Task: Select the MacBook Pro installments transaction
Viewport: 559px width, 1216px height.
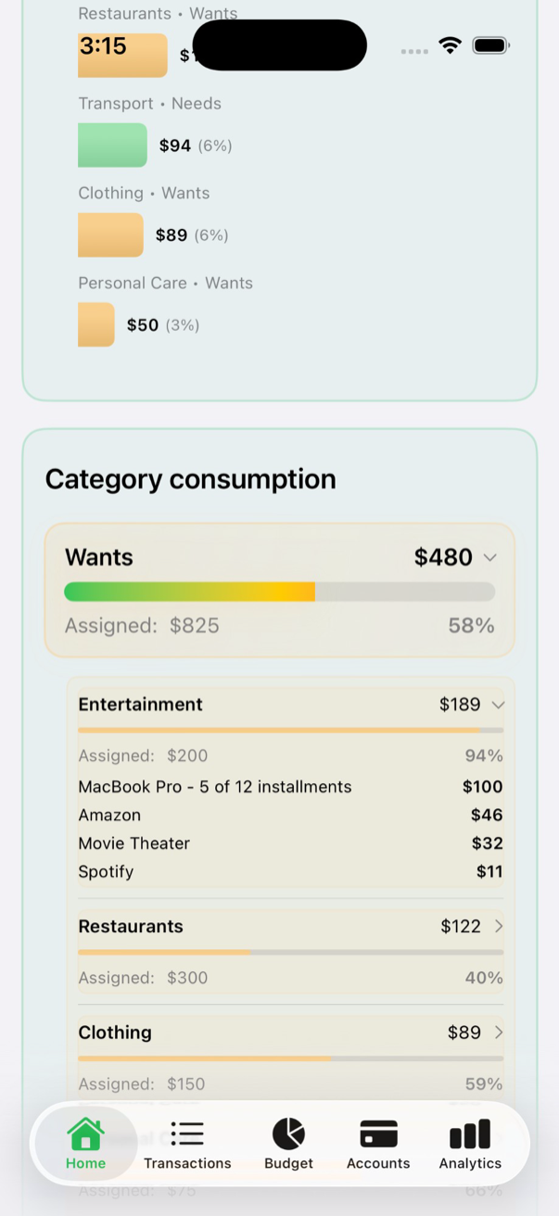Action: (215, 787)
